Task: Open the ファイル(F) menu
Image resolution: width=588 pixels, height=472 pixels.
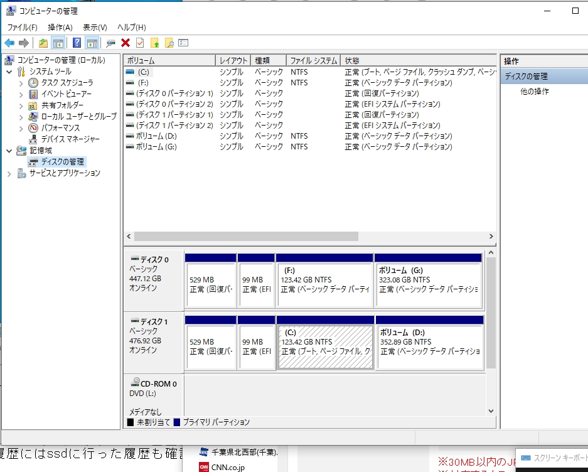Action: click(23, 28)
